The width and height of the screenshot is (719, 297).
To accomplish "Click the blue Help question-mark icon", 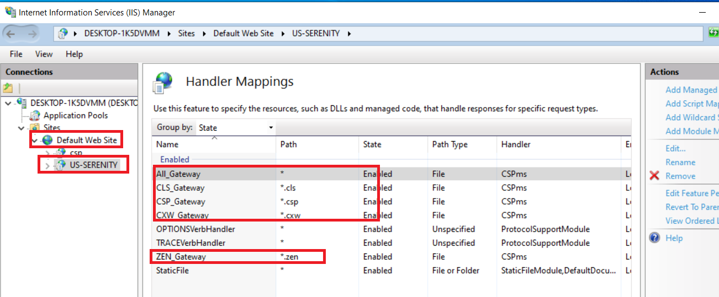I will point(655,238).
